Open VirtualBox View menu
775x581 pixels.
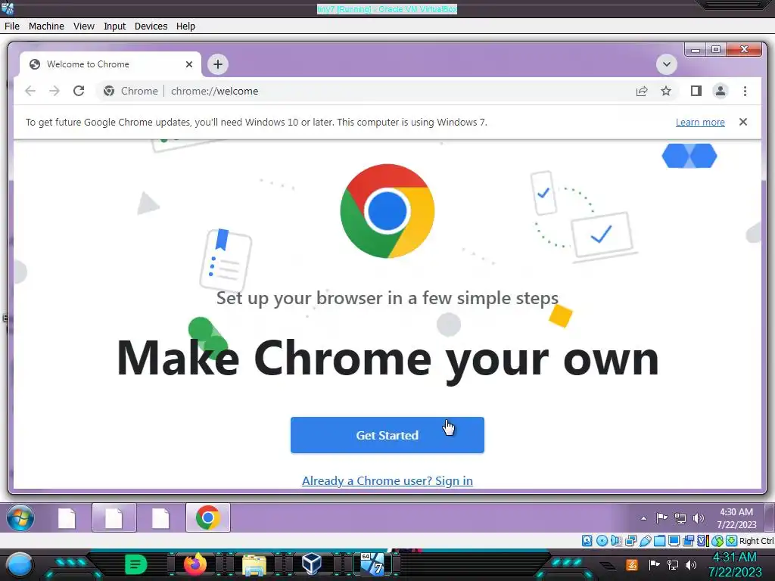tap(83, 26)
